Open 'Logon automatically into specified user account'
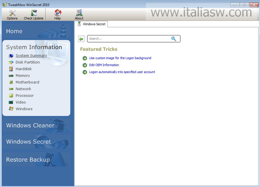Screen dimensions: 260x187 (x=122, y=72)
